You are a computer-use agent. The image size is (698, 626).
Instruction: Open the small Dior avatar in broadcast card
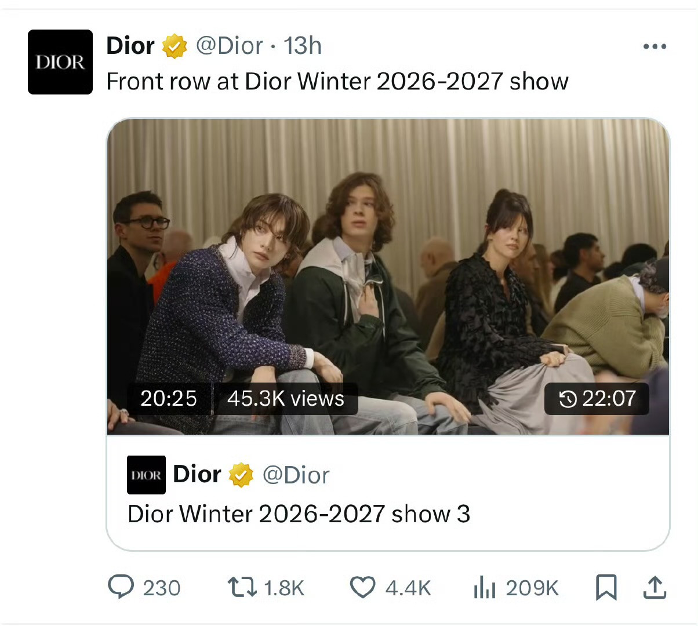point(146,475)
